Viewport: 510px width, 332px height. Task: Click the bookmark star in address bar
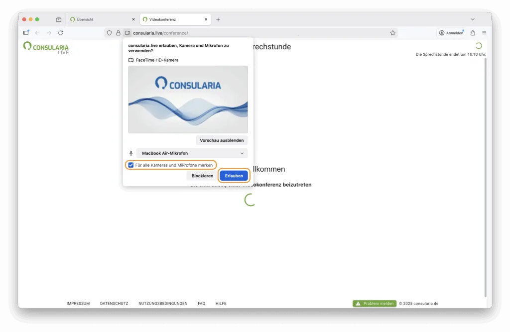[392, 33]
